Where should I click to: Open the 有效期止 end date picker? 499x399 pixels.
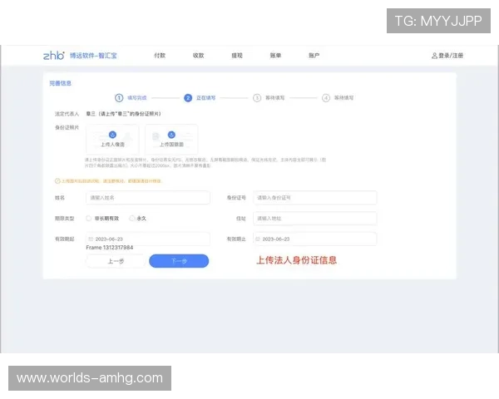tap(315, 239)
